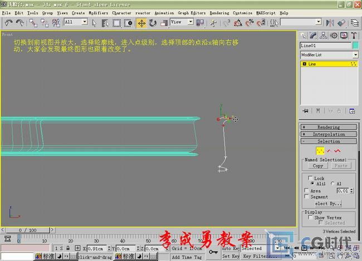
Task: Open the Layer Manager icon
Action: point(355,23)
